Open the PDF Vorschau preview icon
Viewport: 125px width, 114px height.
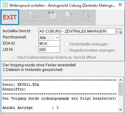click(52, 17)
